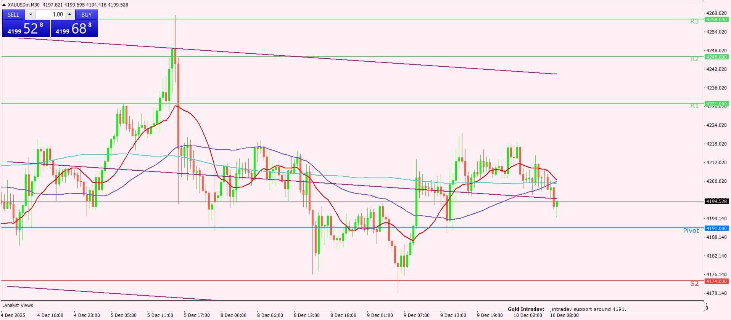
Task: Click the SELL button
Action: (x=13, y=14)
